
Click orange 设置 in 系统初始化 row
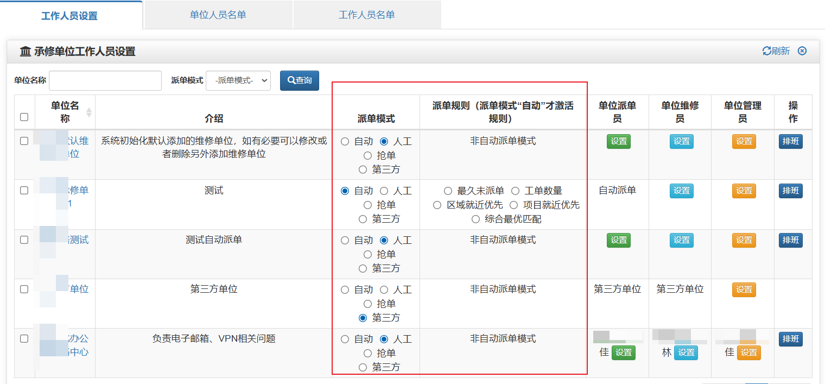(x=744, y=141)
